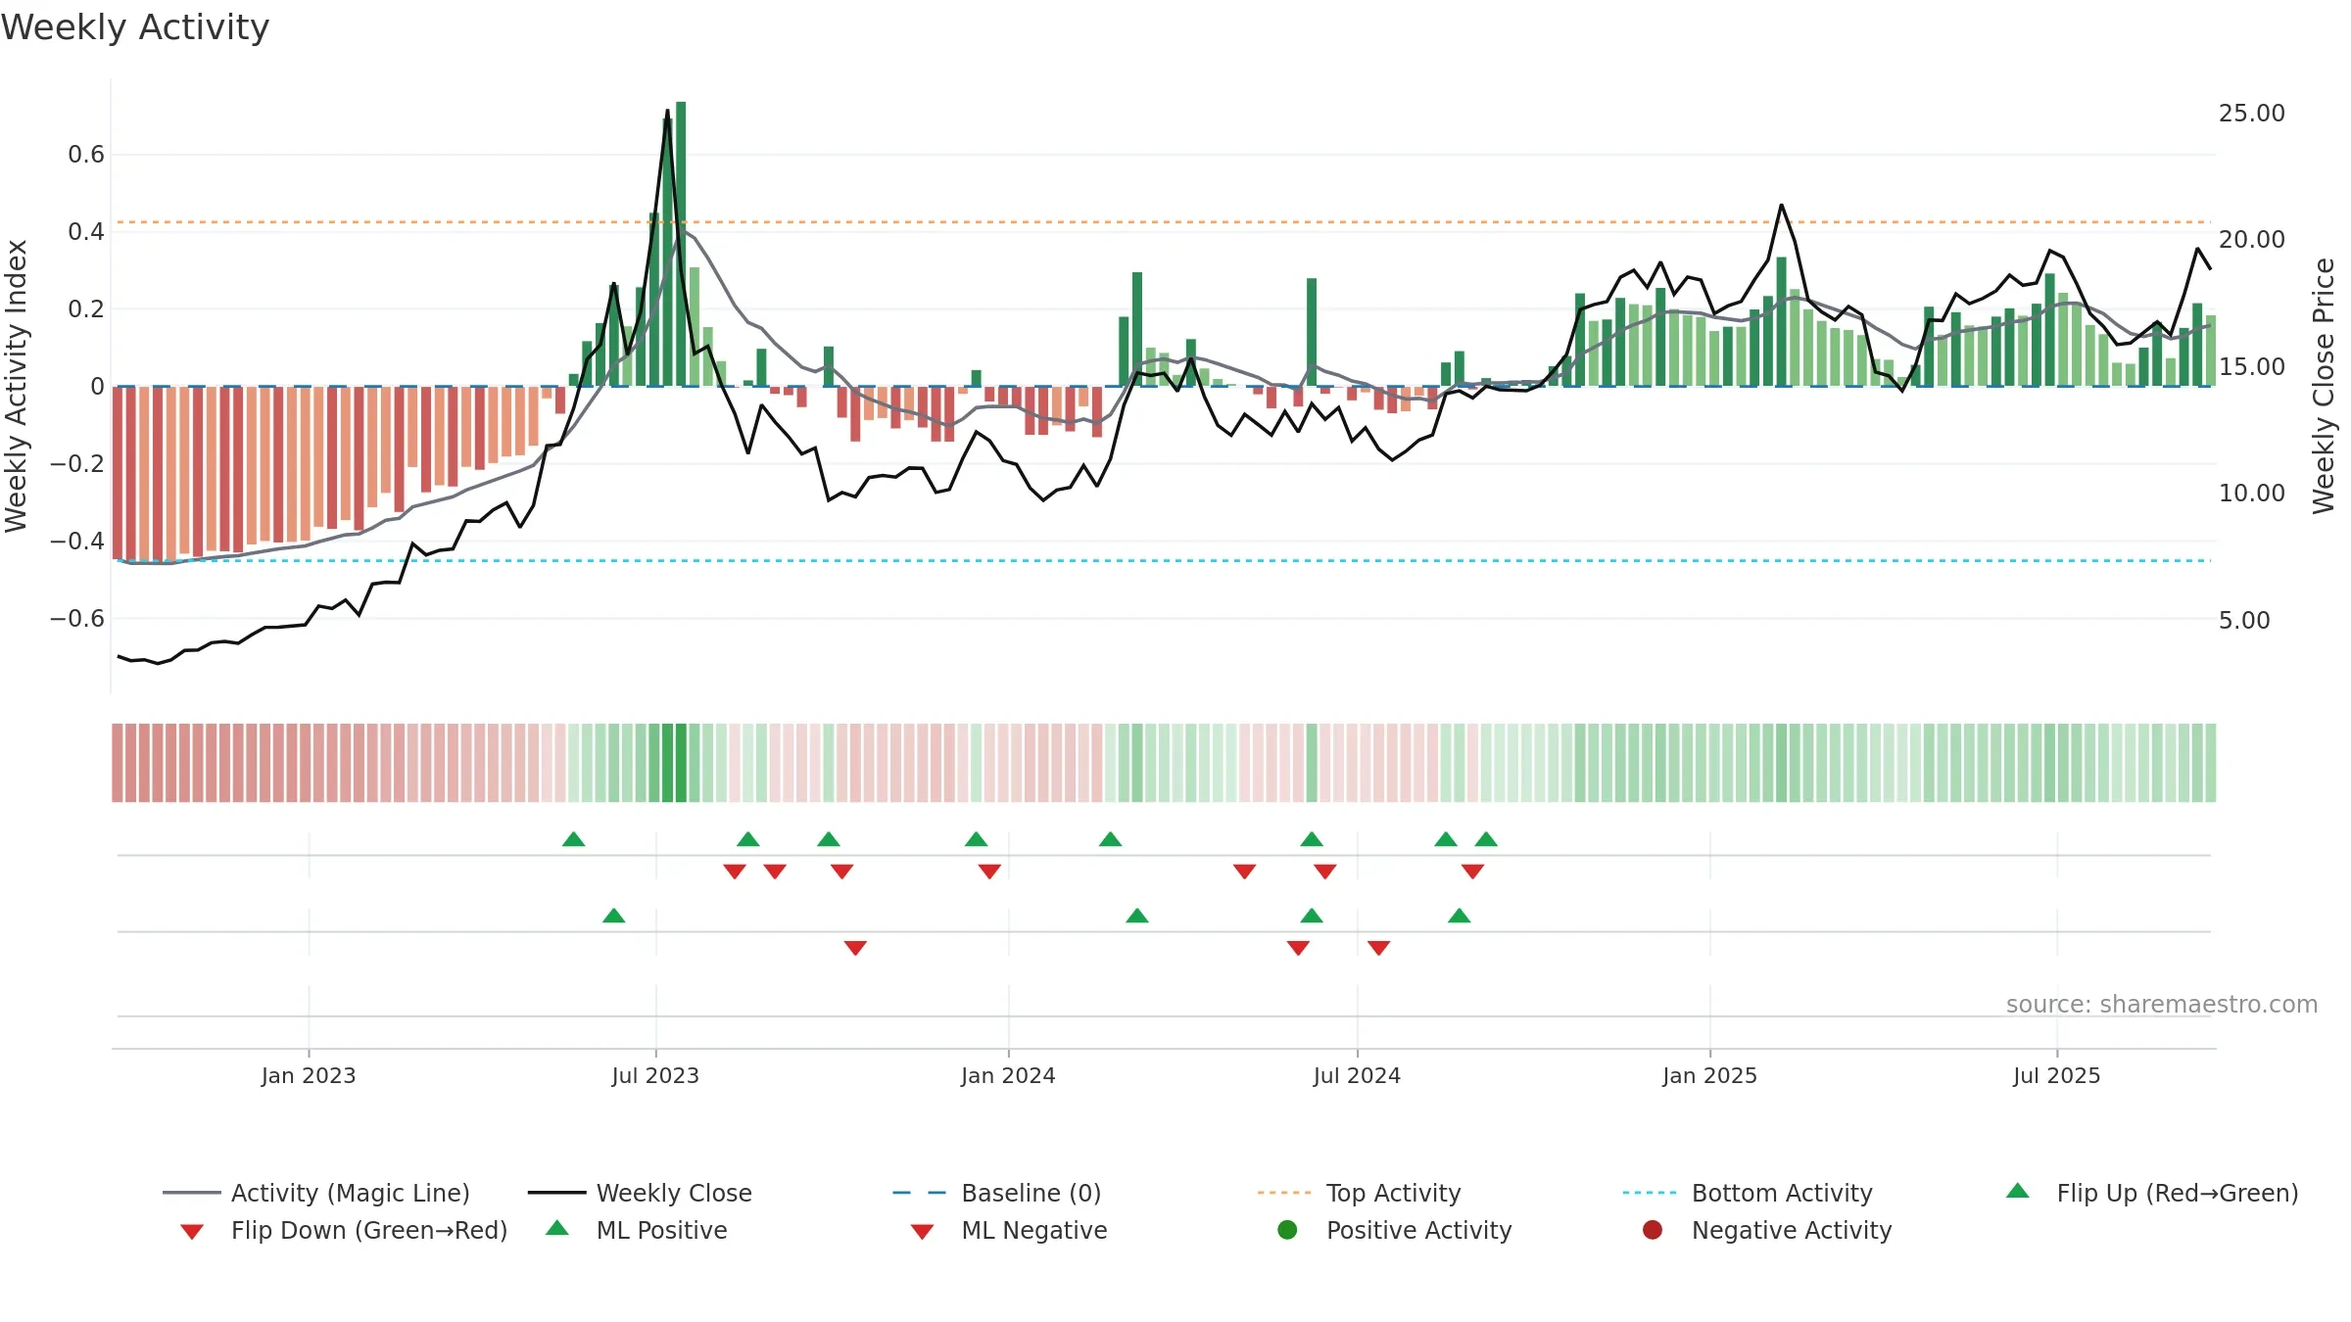This screenshot has width=2351, height=1322.
Task: Click the Jan 2023 x-axis label
Action: click(x=309, y=1076)
